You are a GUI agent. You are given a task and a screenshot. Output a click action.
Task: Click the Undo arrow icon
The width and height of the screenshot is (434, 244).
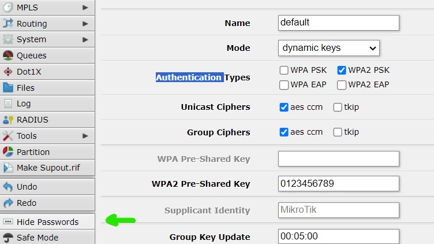point(8,187)
